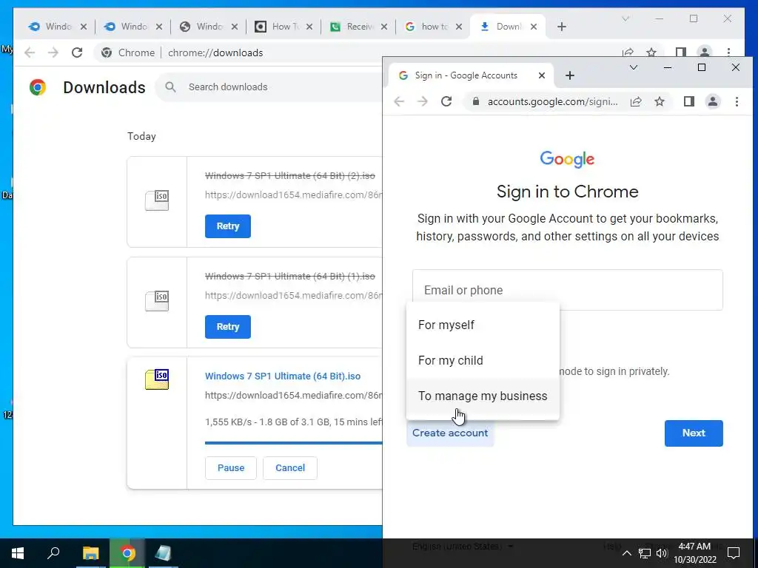Open File Explorer from taskbar
Viewport: 758px width, 568px height.
point(90,553)
